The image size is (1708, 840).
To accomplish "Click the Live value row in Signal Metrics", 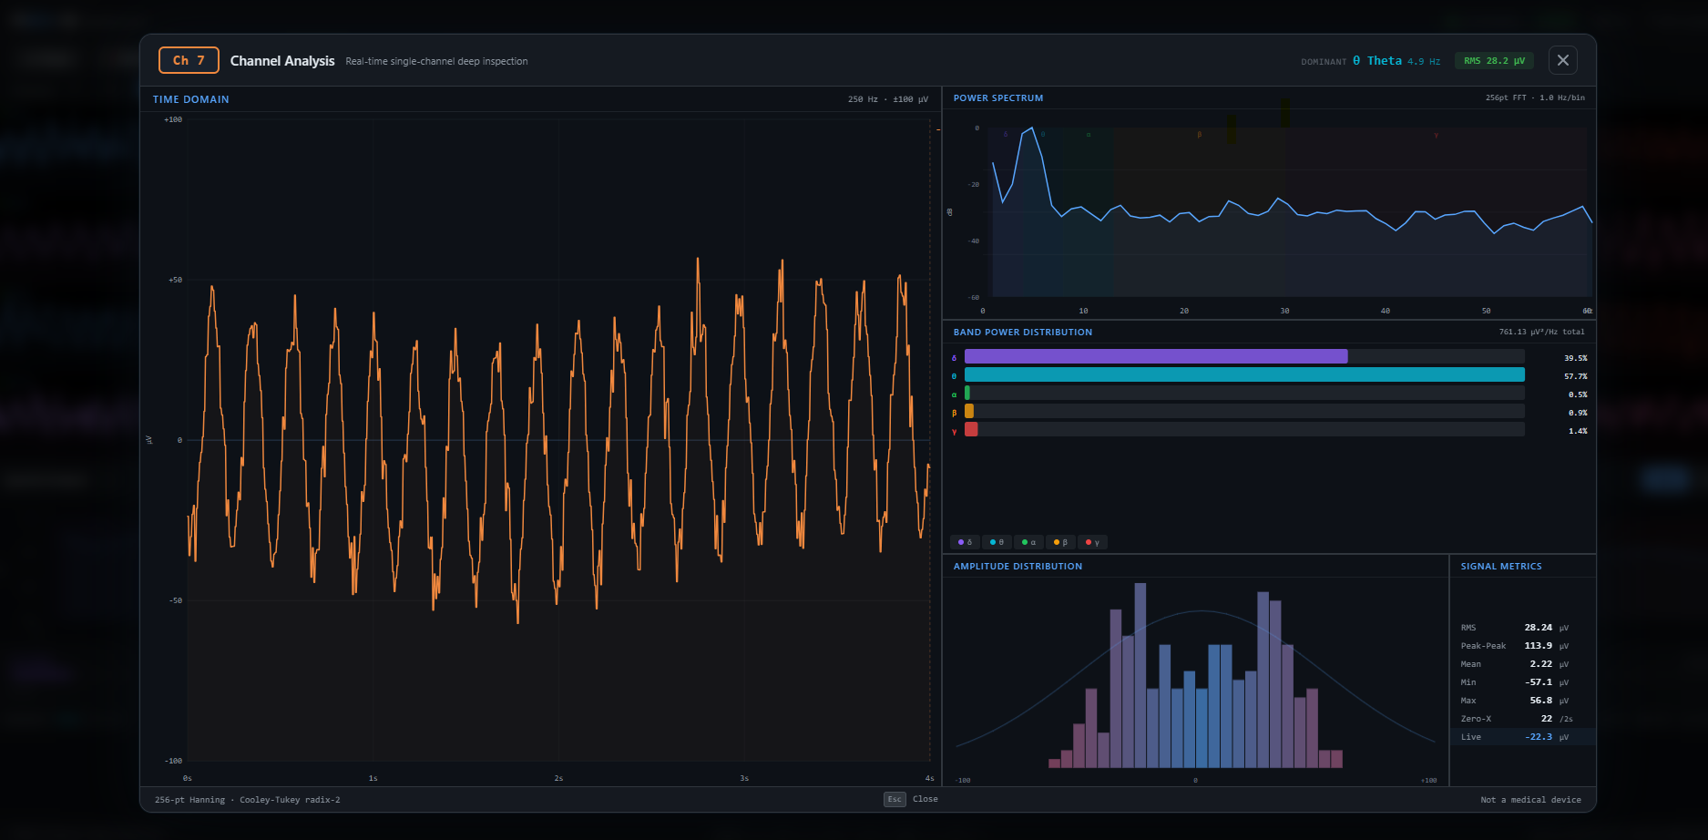I will 1521,737.
